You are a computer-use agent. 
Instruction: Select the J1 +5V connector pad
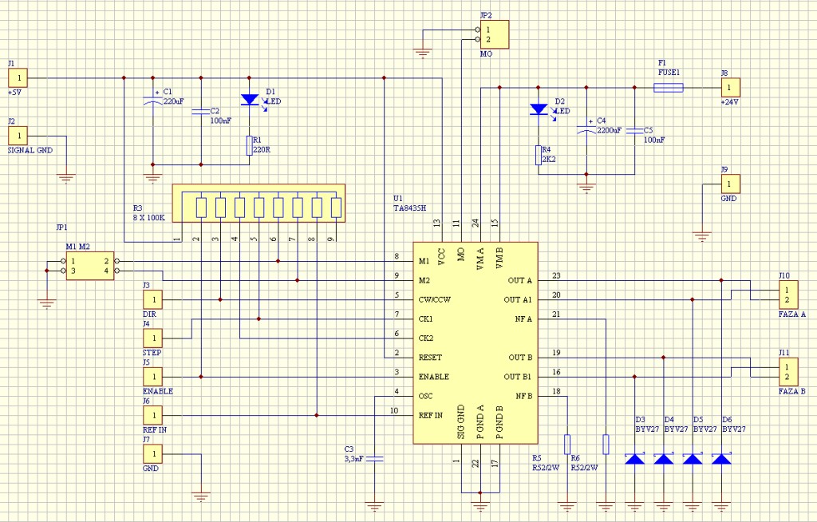pos(18,78)
